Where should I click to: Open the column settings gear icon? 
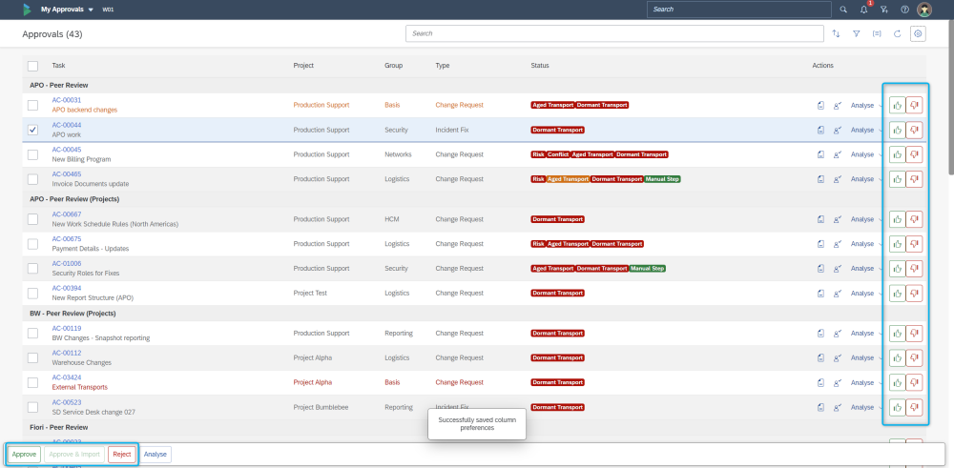(x=918, y=34)
